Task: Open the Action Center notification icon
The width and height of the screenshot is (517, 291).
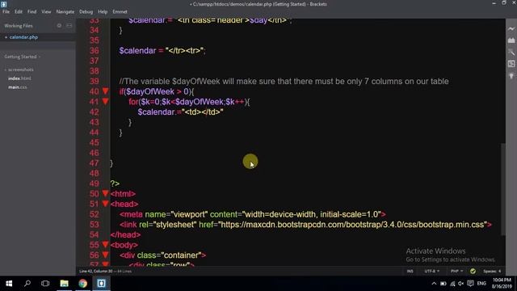Action: pos(470,284)
